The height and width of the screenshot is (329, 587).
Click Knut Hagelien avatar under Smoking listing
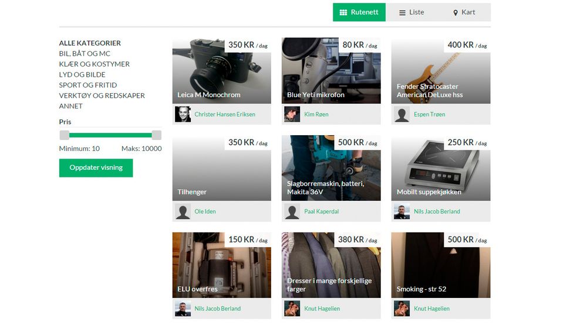[402, 309]
